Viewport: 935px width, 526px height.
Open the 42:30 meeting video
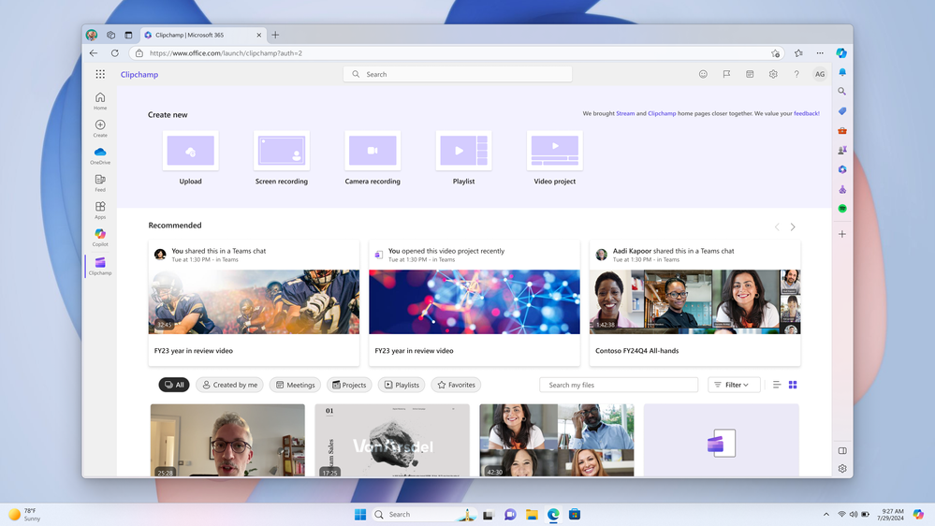[556, 440]
